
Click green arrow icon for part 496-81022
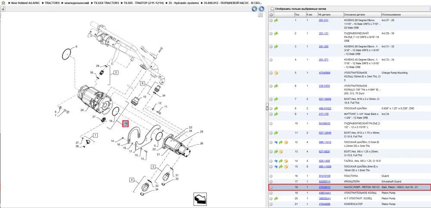pyautogui.click(x=276, y=109)
